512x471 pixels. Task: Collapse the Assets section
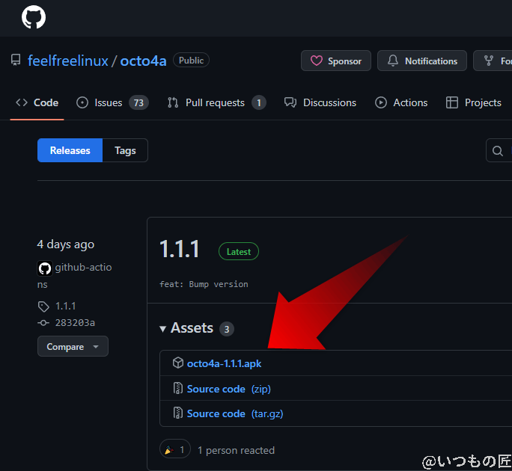163,328
